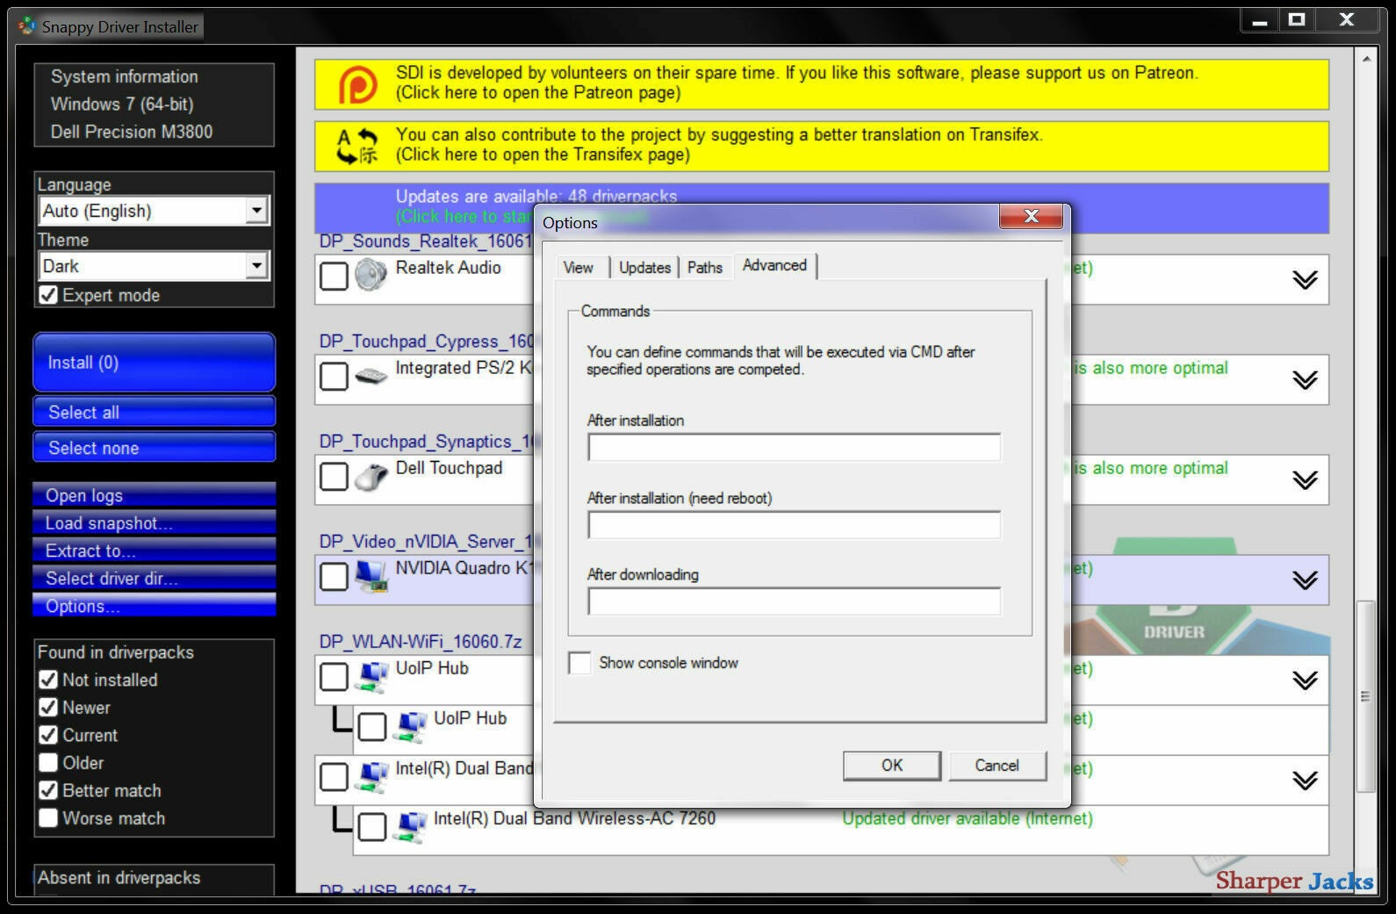Confirm with the OK button
Screen dimensions: 1396x914
click(x=892, y=765)
